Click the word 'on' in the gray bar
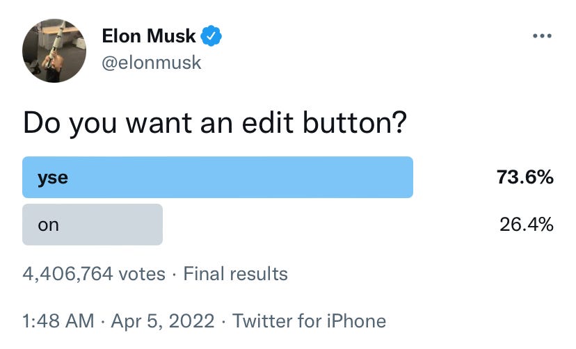 (48, 225)
